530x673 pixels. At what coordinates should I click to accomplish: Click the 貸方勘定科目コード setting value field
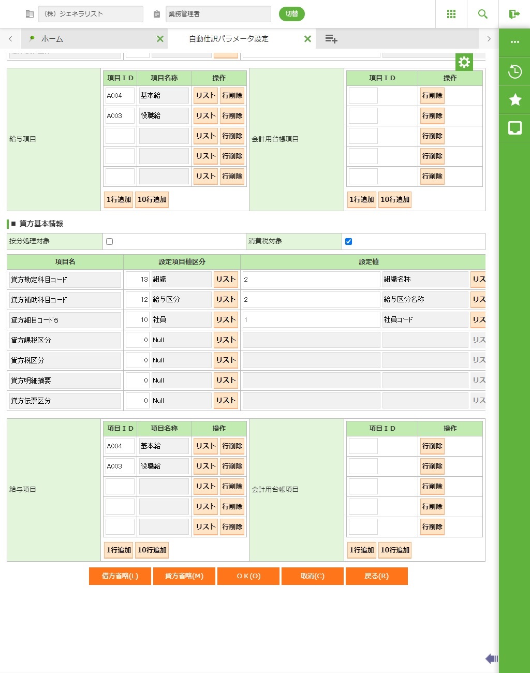311,280
